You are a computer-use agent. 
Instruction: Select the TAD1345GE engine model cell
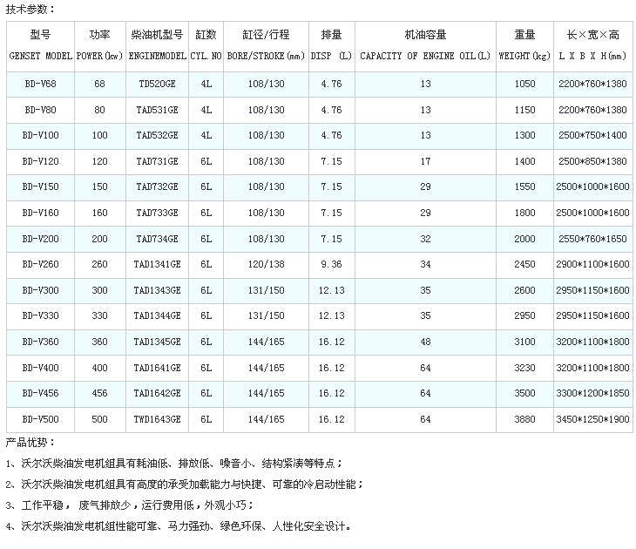157,342
